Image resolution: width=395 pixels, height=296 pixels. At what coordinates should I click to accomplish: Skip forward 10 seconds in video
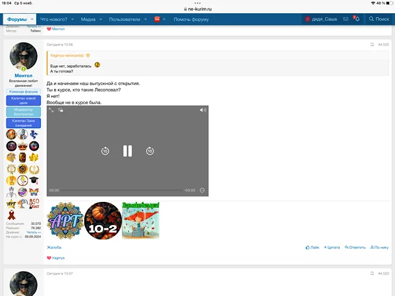tap(149, 151)
